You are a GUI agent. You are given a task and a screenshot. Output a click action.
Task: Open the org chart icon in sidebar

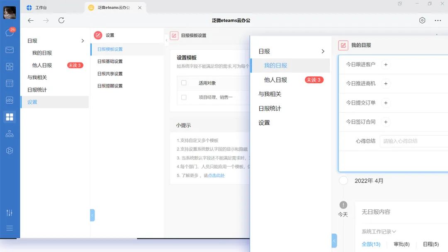9,134
